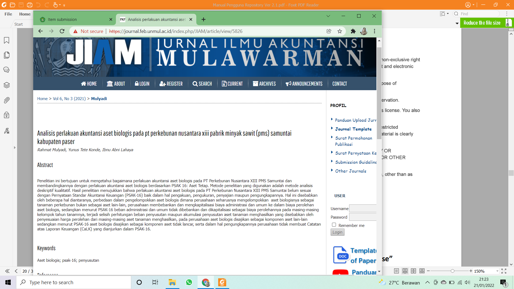Open Vol 6, No 3 (2021) breadcrumb link
This screenshot has height=289, width=514.
(69, 98)
